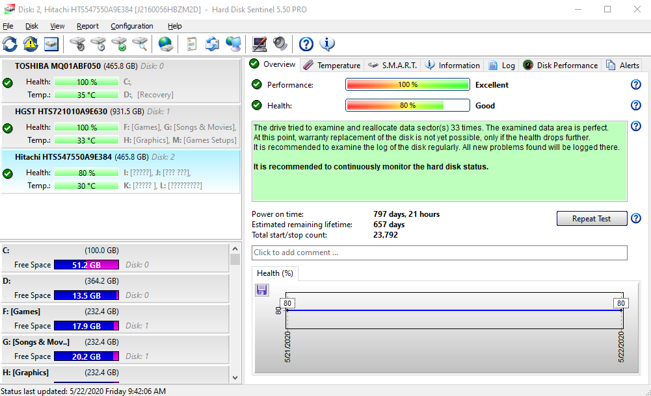The height and width of the screenshot is (396, 651).
Task: Click green check icon of Hitachi disk
Action: 7,174
